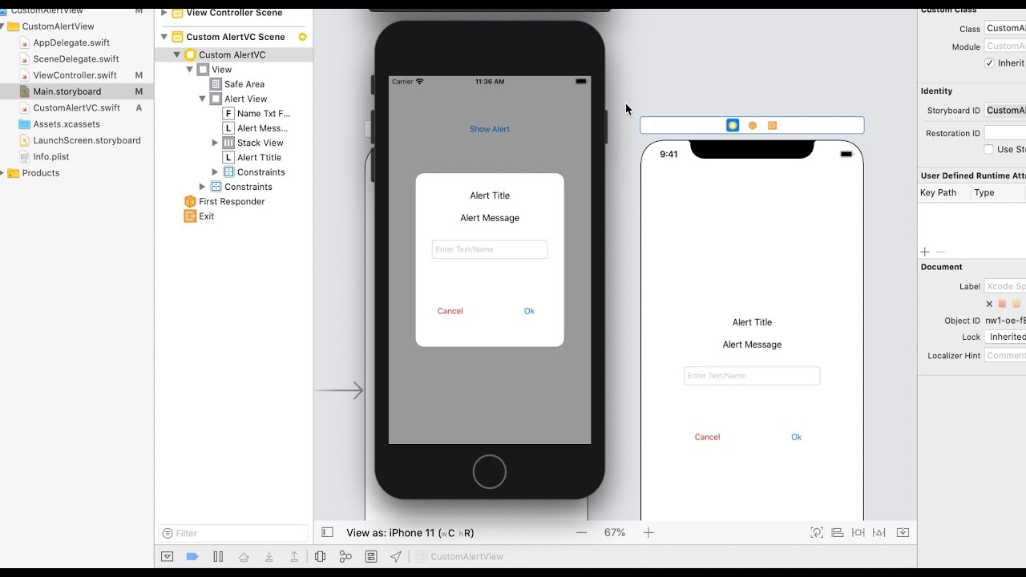This screenshot has height=577, width=1026.
Task: Select Safe Area in outline
Action: [x=244, y=84]
